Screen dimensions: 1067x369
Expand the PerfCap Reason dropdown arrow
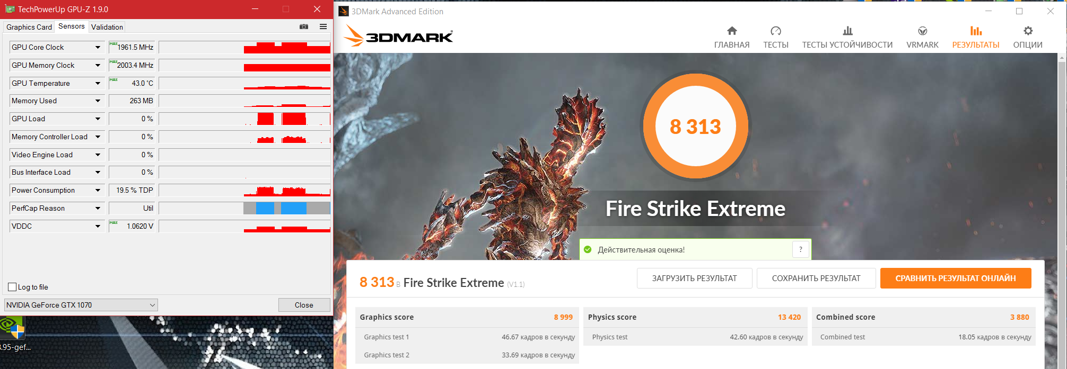coord(98,208)
